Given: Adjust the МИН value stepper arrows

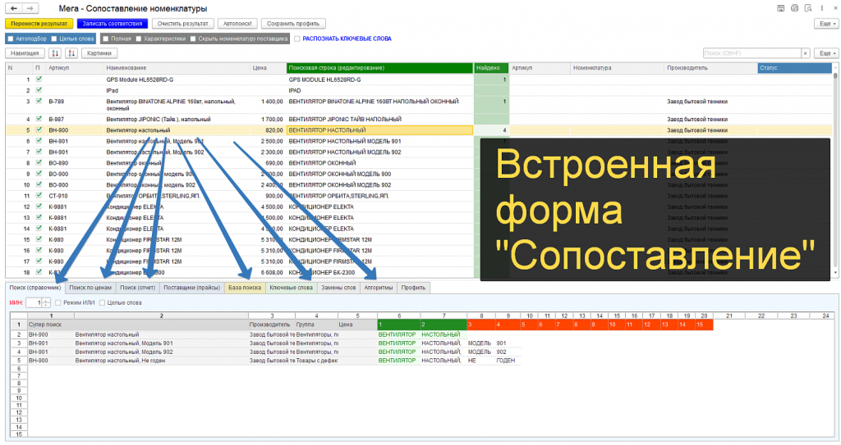Looking at the screenshot, I should (x=47, y=302).
